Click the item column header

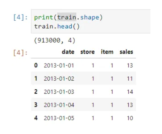pyautogui.click(x=107, y=52)
